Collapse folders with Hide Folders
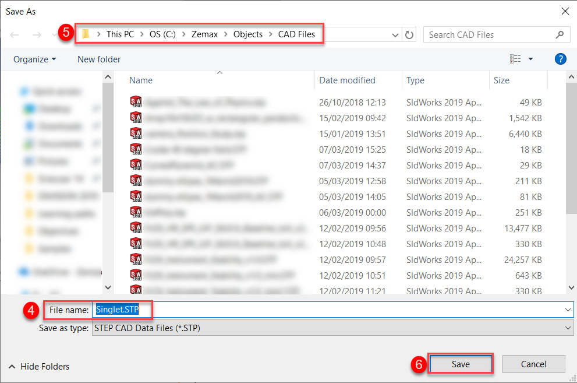This screenshot has width=577, height=383. tap(39, 367)
